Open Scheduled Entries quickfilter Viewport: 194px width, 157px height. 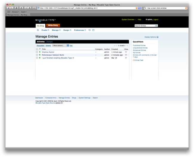(x=139, y=50)
